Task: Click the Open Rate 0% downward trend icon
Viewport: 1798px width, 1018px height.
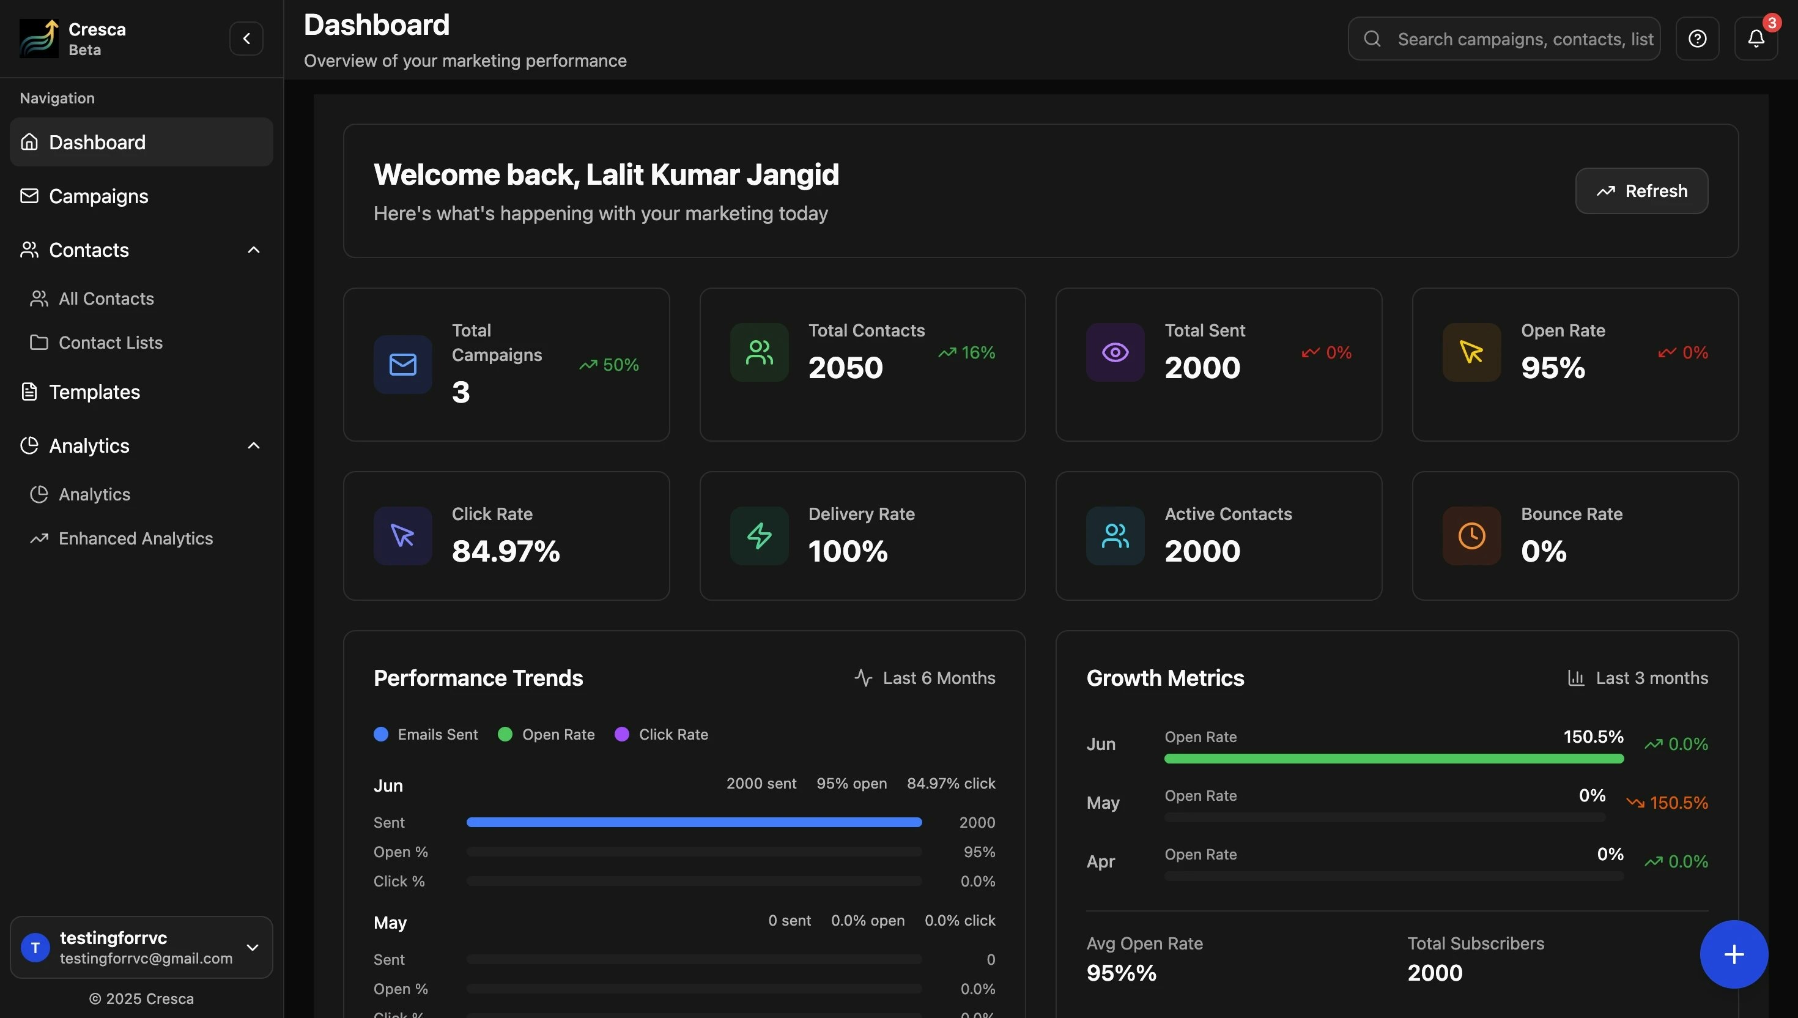Action: (1667, 352)
